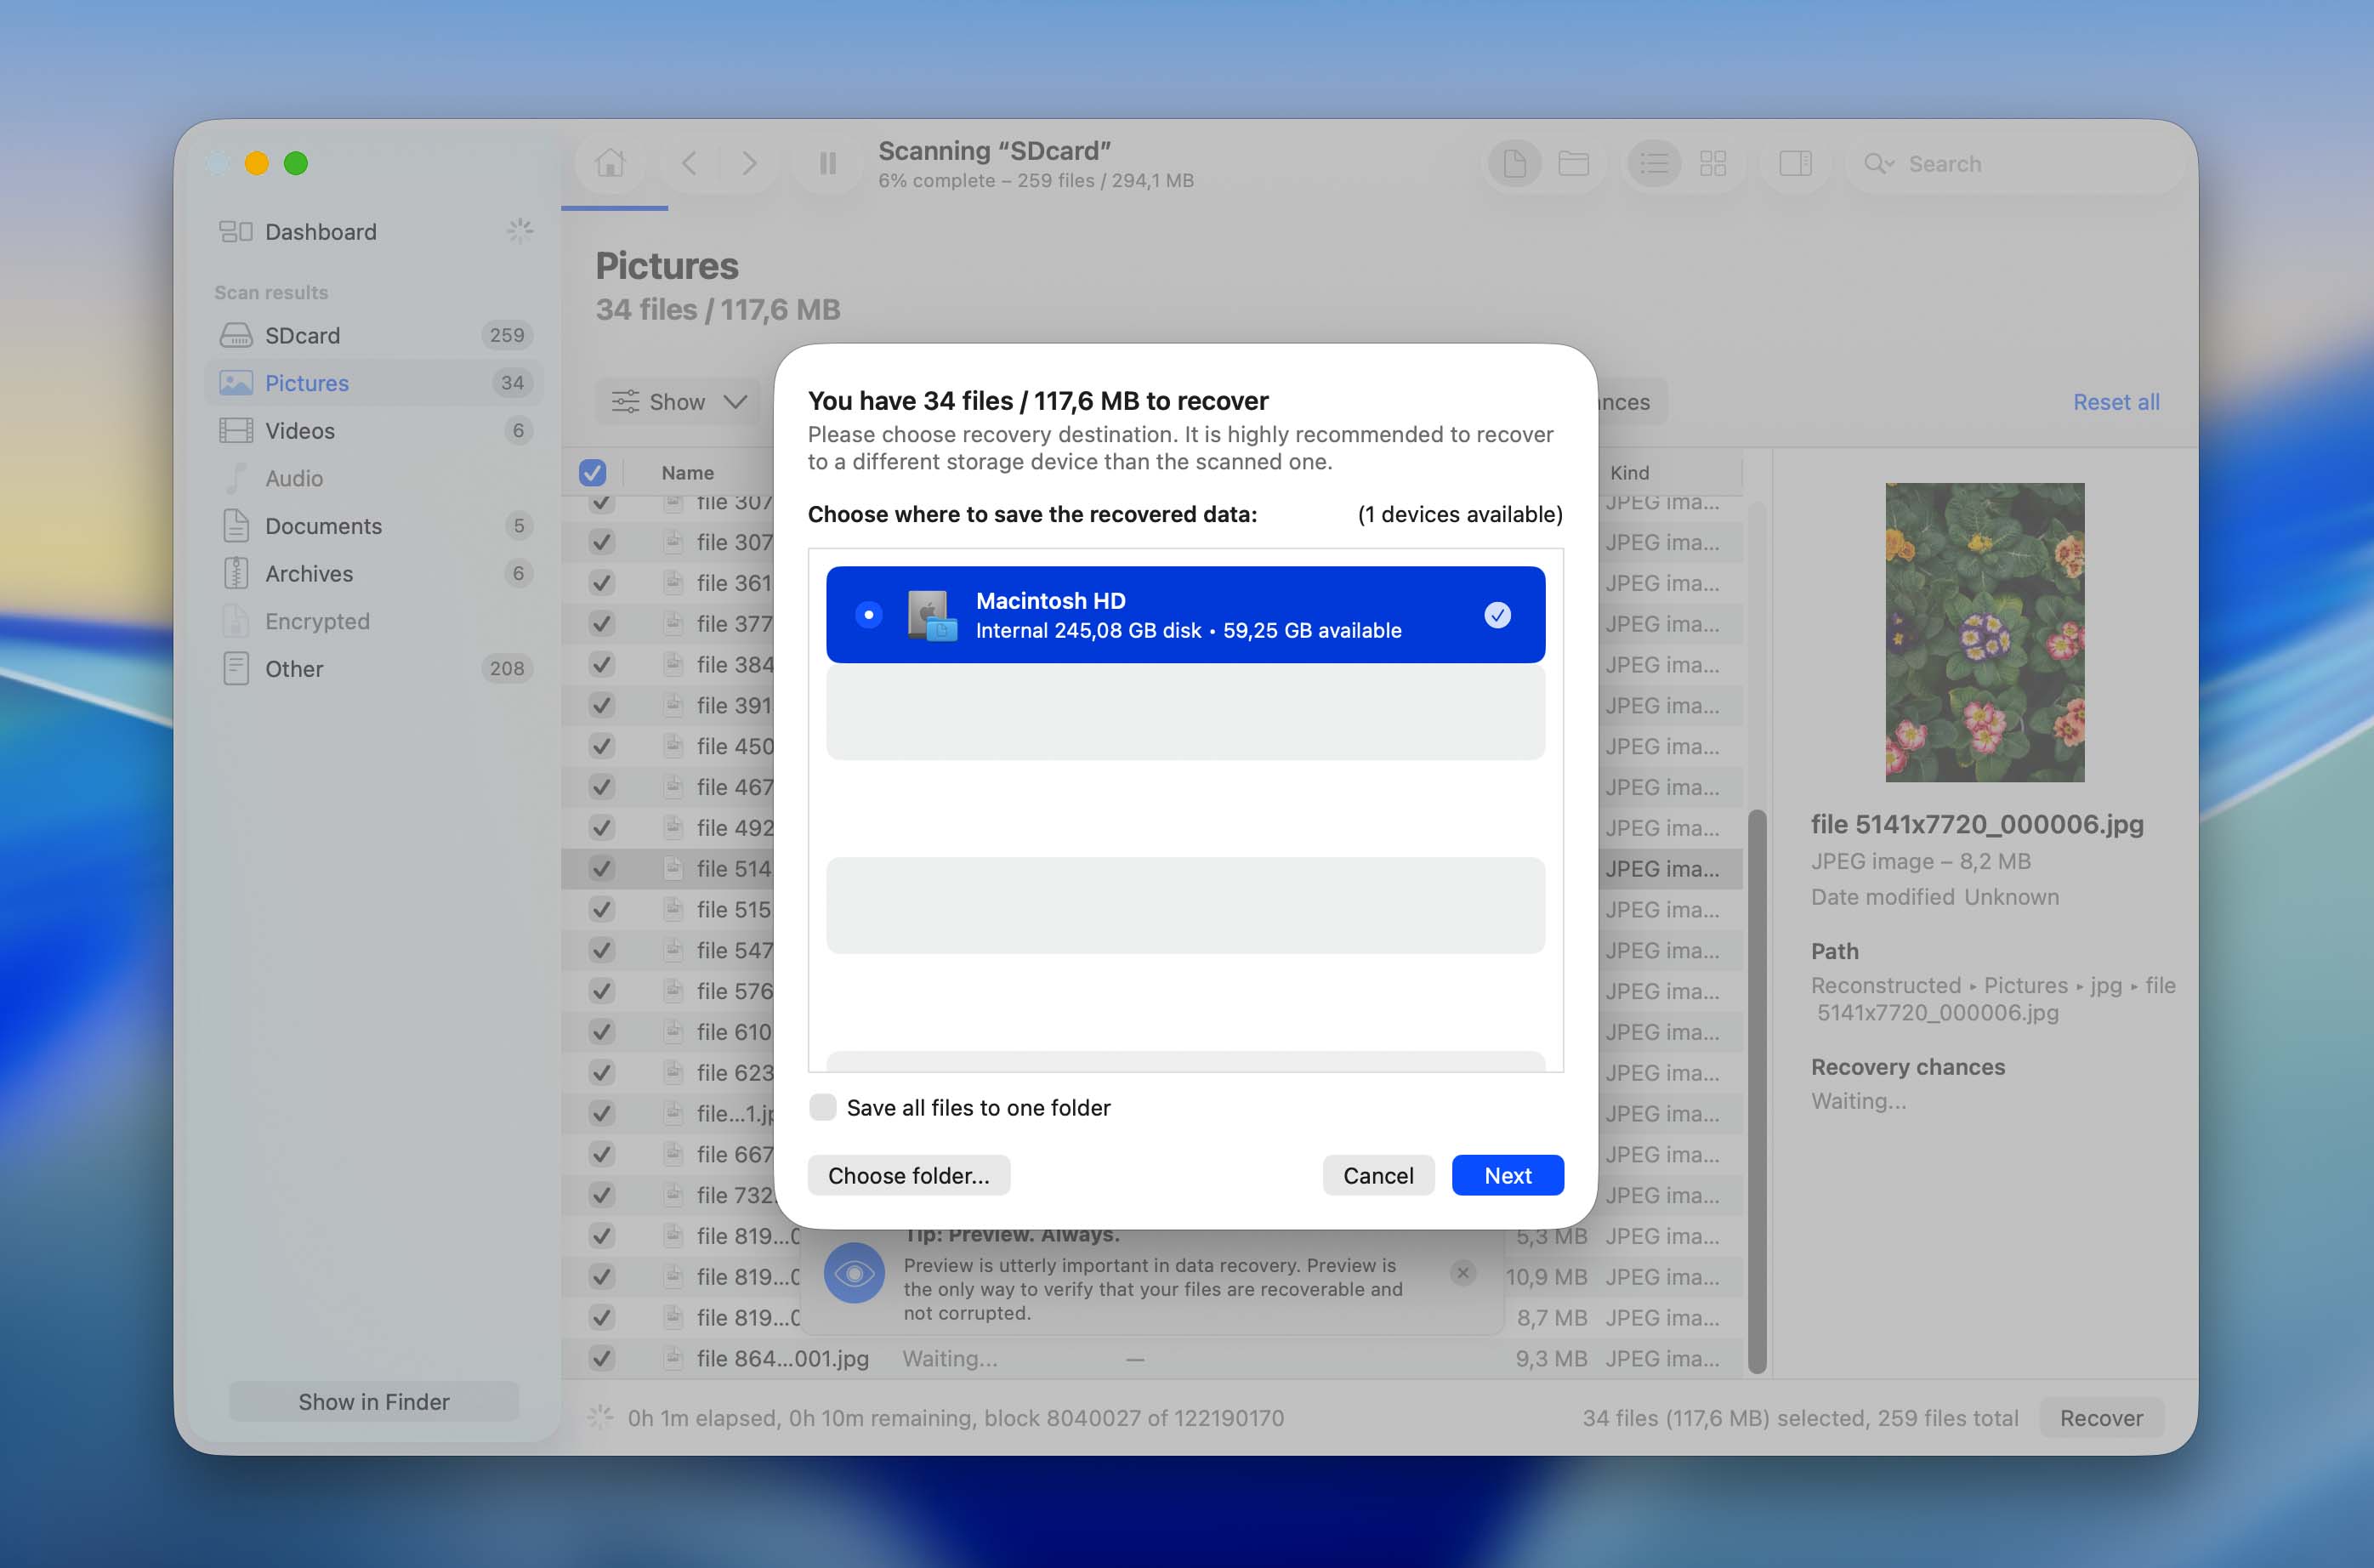This screenshot has height=1568, width=2374.
Task: Click the SDcard drive icon in sidebar
Action: pos(236,335)
